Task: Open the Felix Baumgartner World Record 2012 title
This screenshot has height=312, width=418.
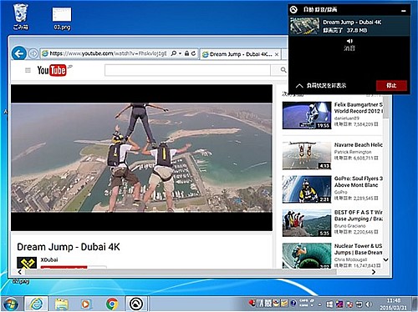Action: click(359, 108)
